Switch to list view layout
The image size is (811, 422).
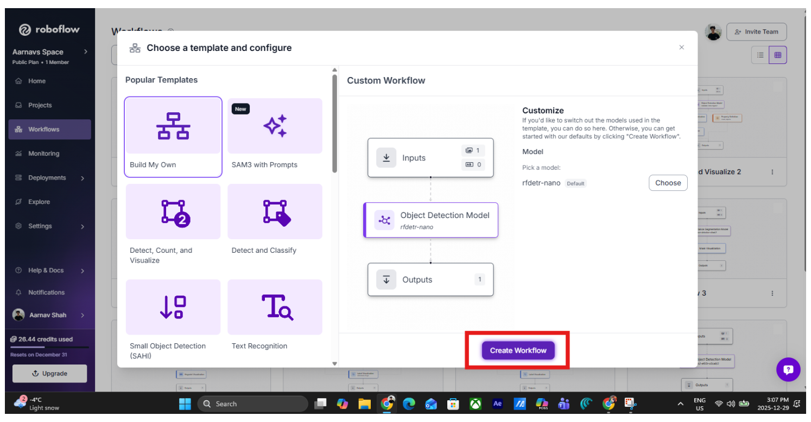pos(761,55)
